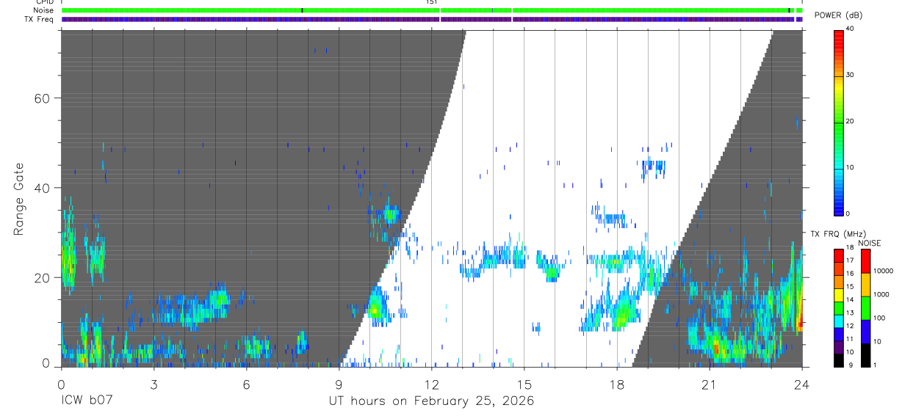This screenshot has width=902, height=416.
Task: Click the 1000 label in the NOISE legend
Action: pyautogui.click(x=881, y=295)
